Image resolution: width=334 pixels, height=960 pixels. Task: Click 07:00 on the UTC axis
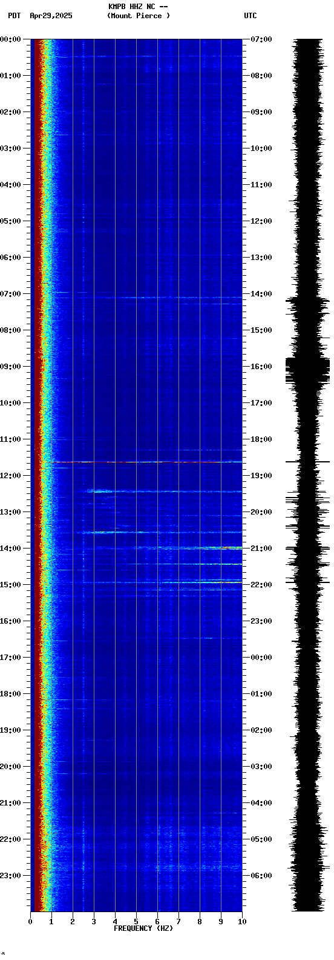[x=261, y=39]
